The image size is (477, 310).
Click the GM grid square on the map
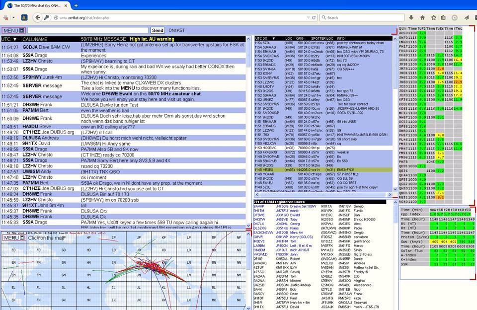pyautogui.click(x=64, y=275)
